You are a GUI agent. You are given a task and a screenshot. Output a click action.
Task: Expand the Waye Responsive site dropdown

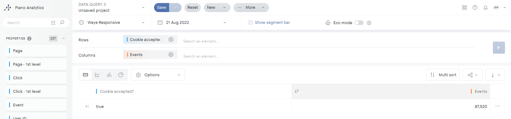[x=112, y=23]
